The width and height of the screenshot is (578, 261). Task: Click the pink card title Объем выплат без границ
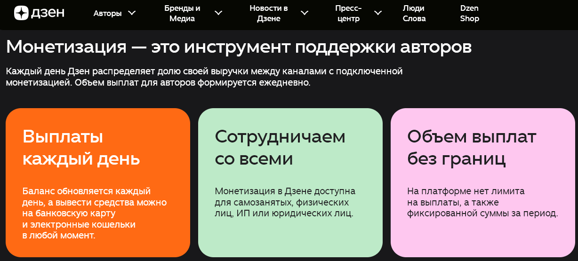pyautogui.click(x=472, y=148)
